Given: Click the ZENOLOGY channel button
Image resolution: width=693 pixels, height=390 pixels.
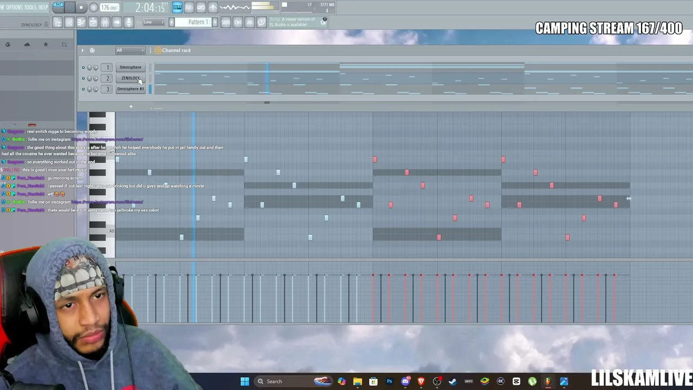Looking at the screenshot, I should [130, 79].
